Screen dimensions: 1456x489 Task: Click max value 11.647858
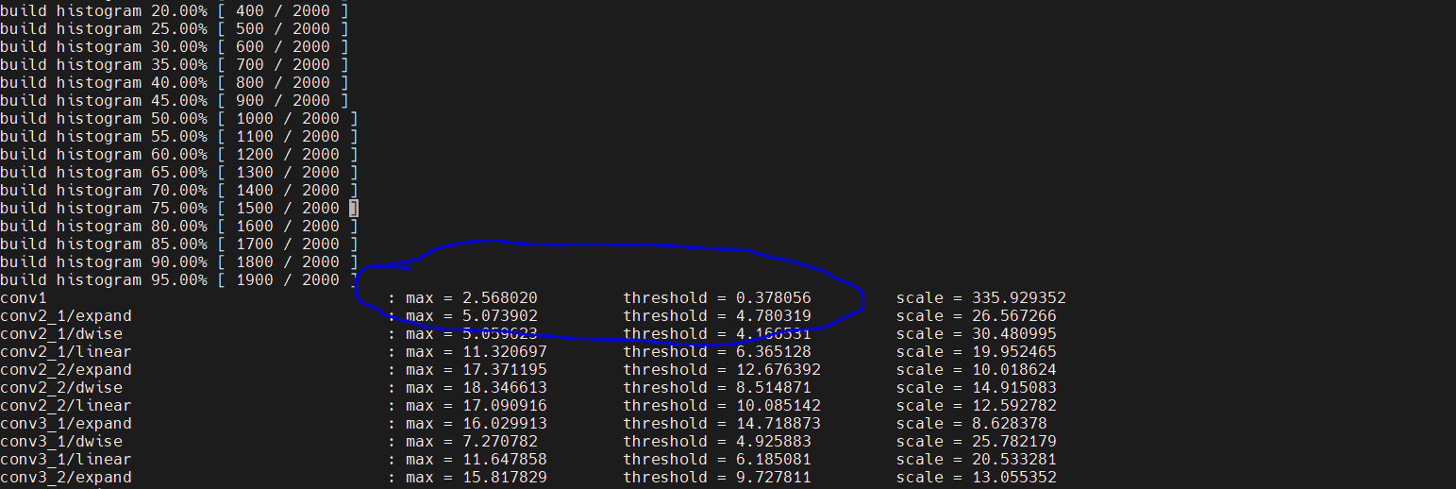tap(505, 459)
